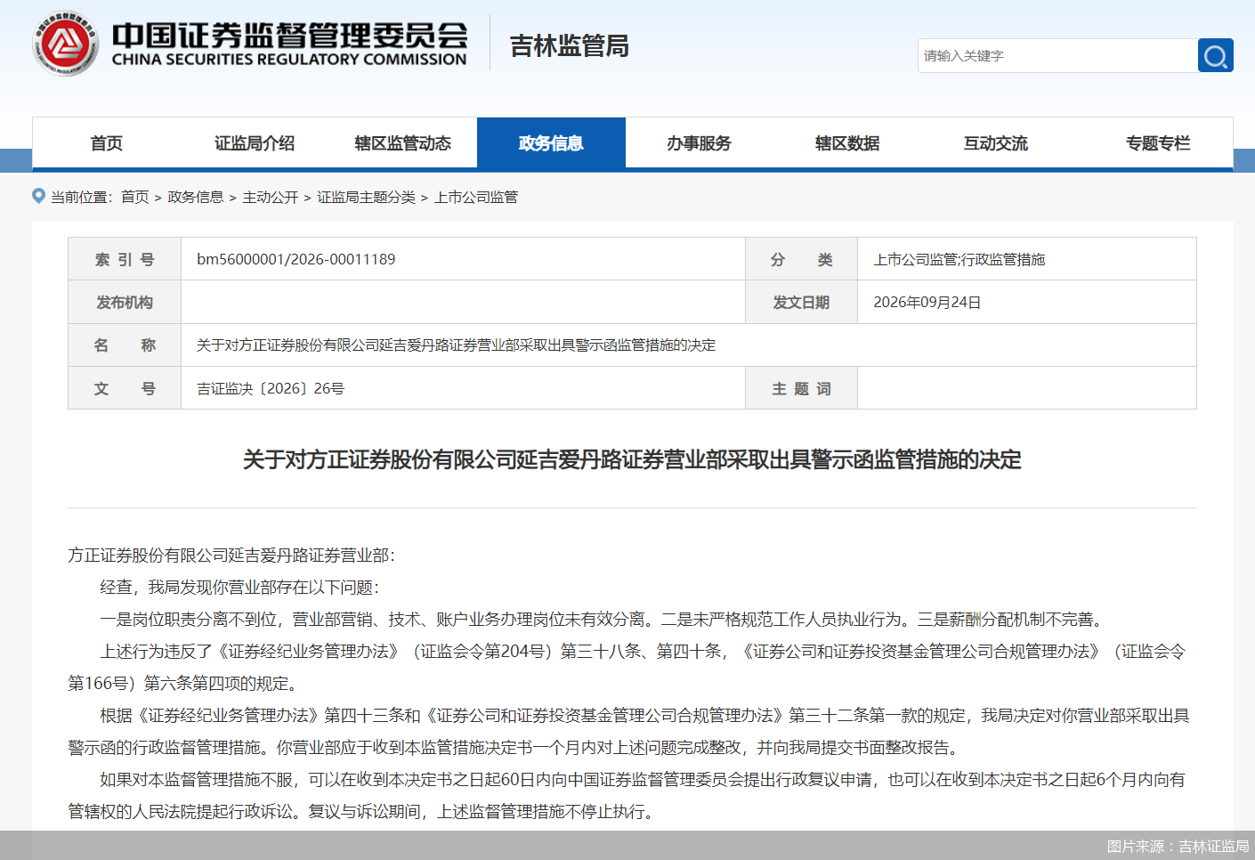Click the document number 吉证监决〔2026〕26号
The image size is (1255, 860).
click(271, 388)
